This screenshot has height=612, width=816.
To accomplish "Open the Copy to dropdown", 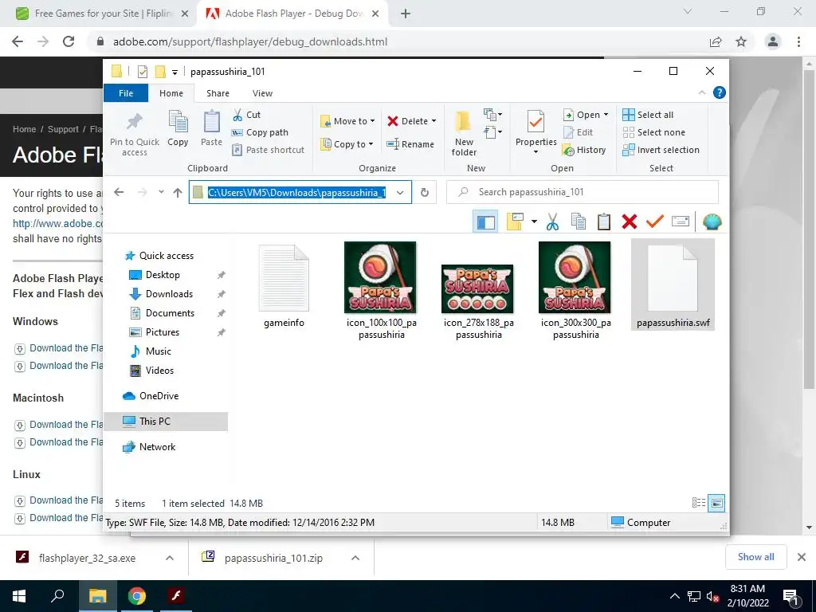I will pos(347,144).
